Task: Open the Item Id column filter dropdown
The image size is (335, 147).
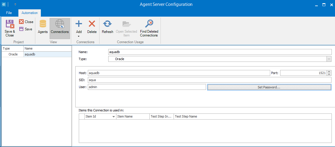Action: point(114,117)
